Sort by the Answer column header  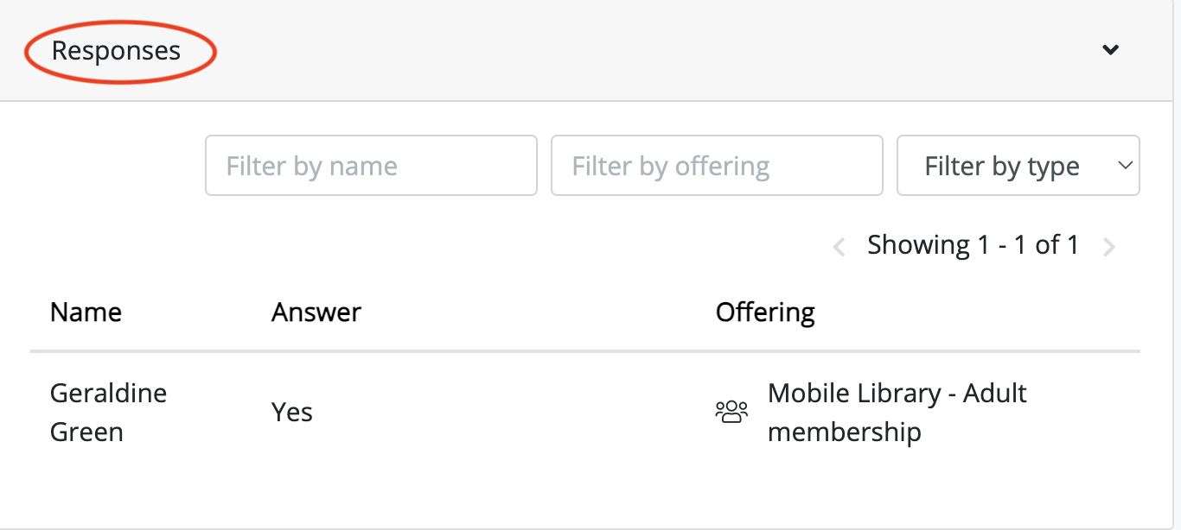(316, 312)
